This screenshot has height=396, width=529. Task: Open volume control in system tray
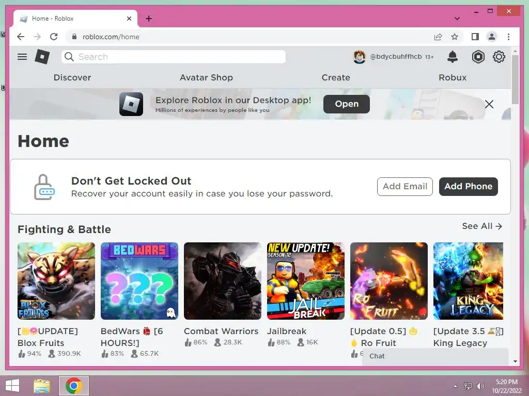pyautogui.click(x=480, y=386)
